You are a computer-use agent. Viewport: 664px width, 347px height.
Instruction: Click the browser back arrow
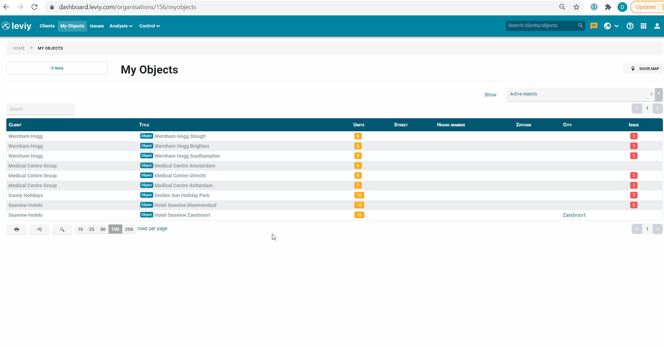pos(6,7)
